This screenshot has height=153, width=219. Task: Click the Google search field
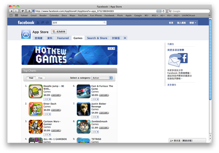189,11
